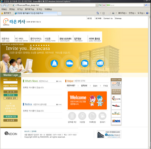Click the more link beside Notice

point(59,104)
